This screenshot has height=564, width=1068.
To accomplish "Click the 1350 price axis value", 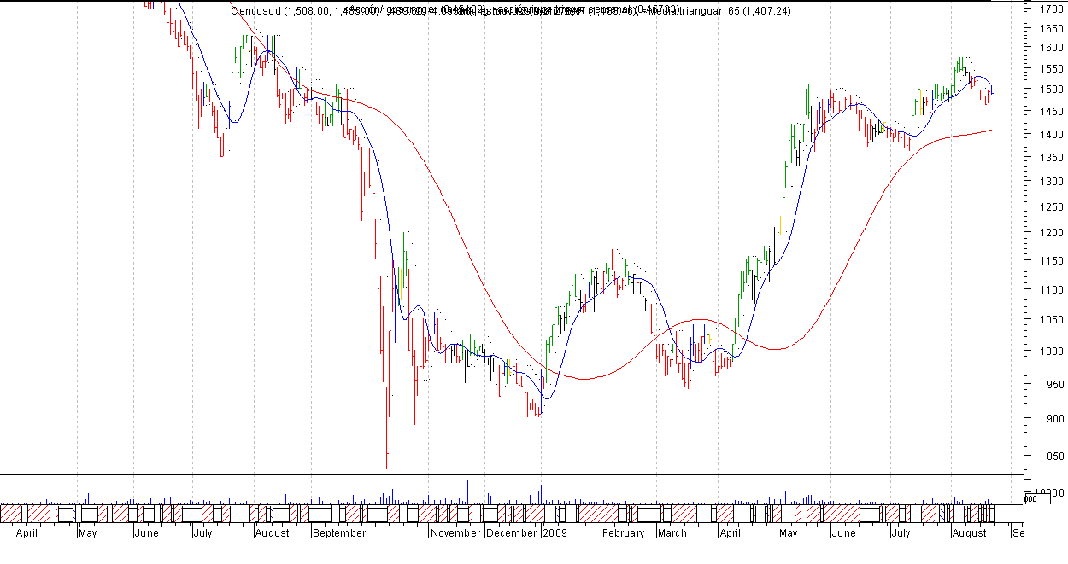I will point(1051,158).
